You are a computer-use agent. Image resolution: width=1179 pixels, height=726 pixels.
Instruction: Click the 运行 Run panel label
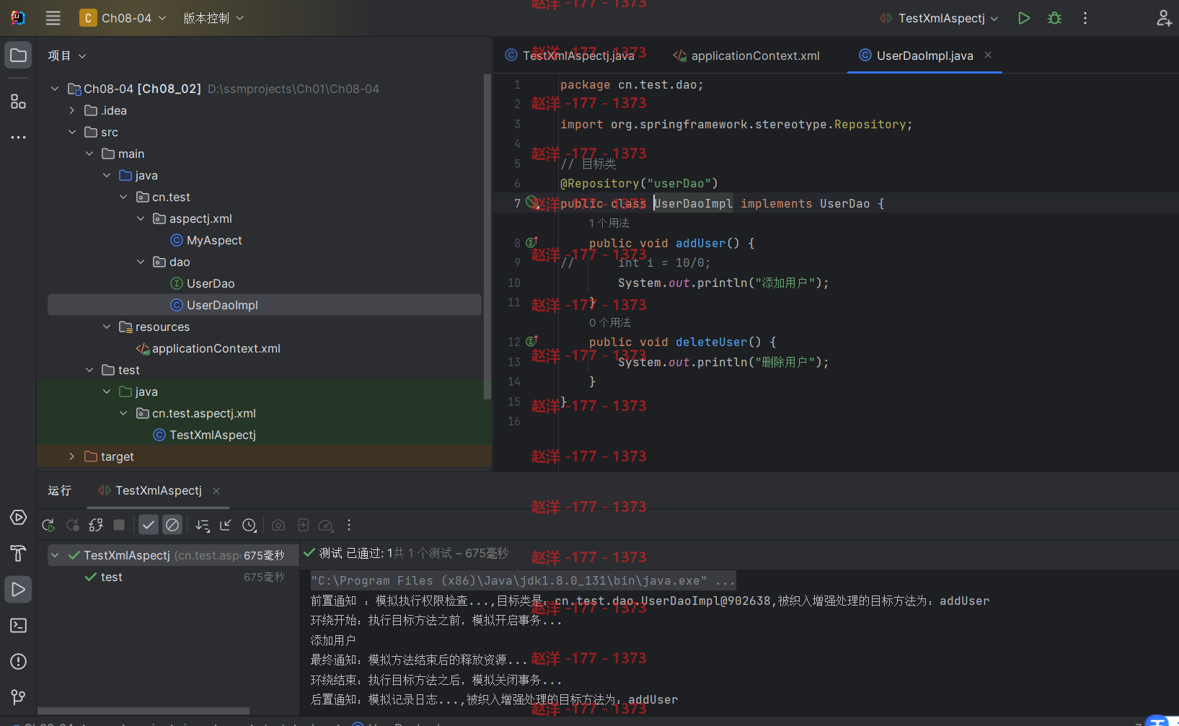60,490
